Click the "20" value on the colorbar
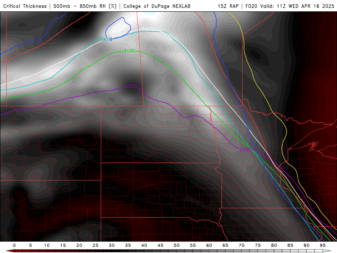The image size is (337, 253). click(x=79, y=245)
